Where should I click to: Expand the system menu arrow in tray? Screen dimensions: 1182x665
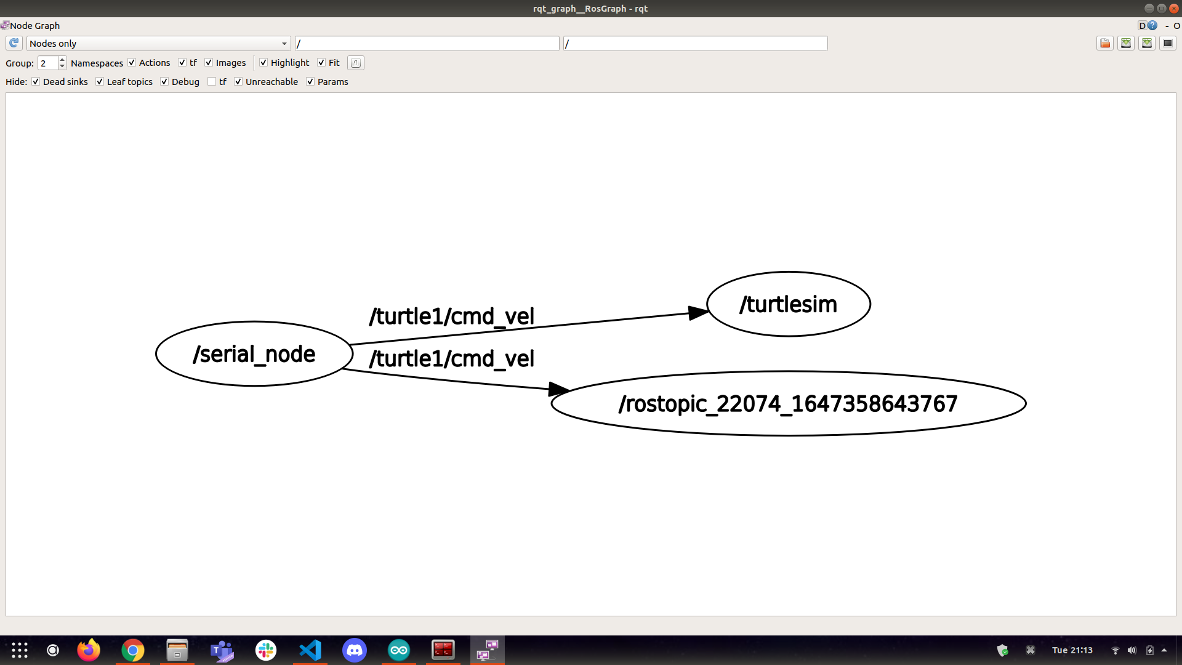click(x=1164, y=650)
